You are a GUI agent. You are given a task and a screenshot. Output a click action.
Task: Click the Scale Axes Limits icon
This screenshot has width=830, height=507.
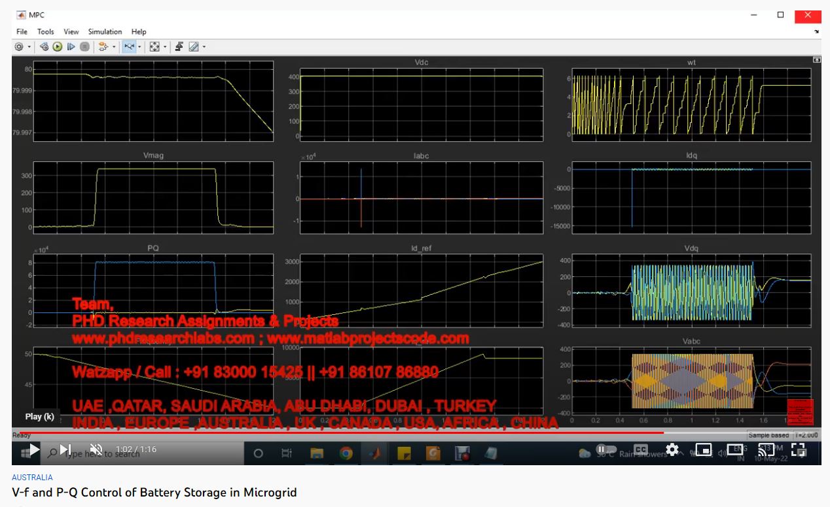pos(154,47)
